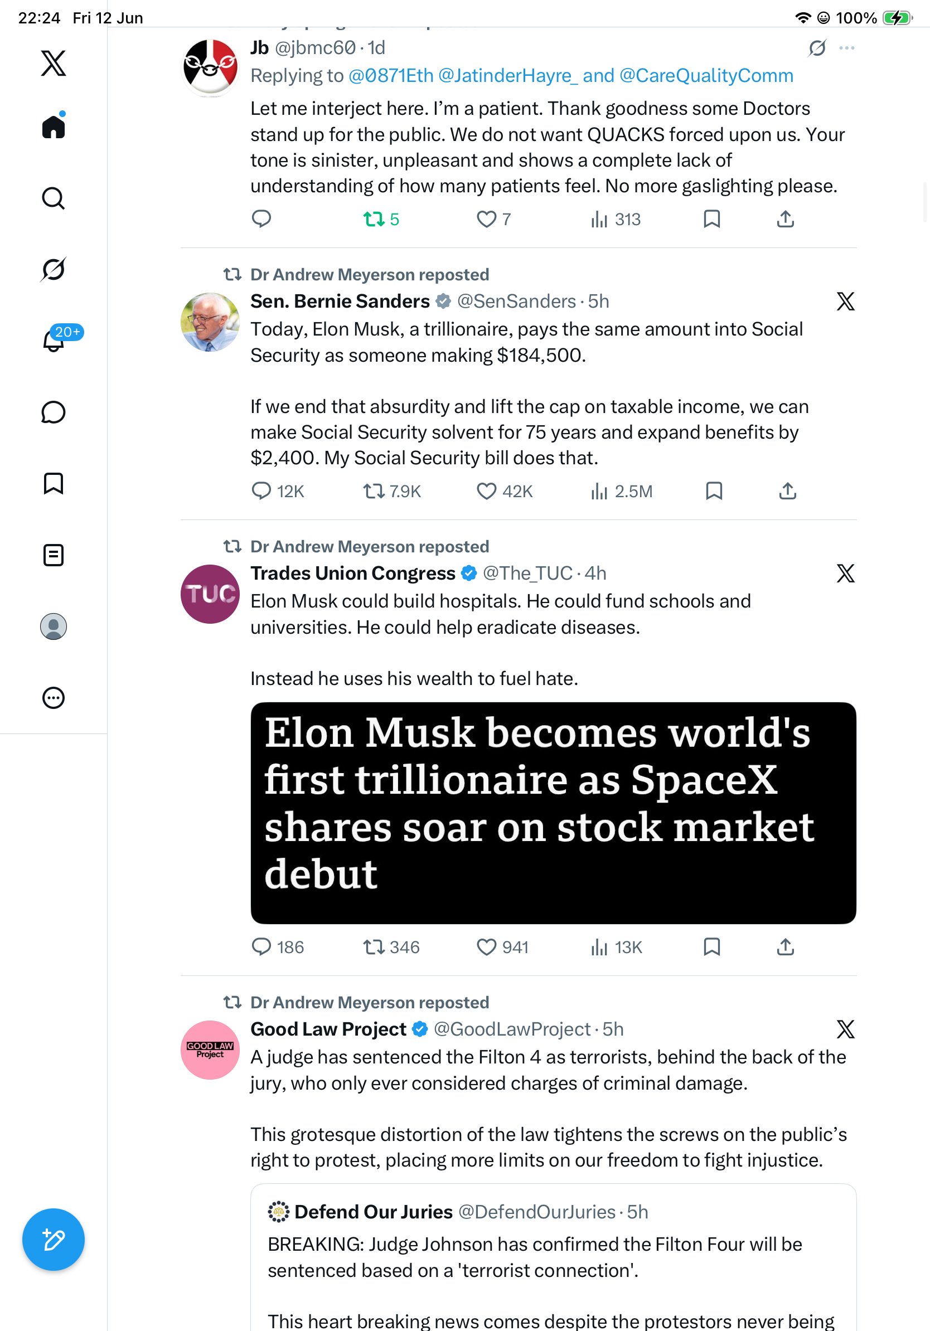This screenshot has width=930, height=1331.
Task: Open three-dot menu on Jb's post
Action: pos(846,48)
